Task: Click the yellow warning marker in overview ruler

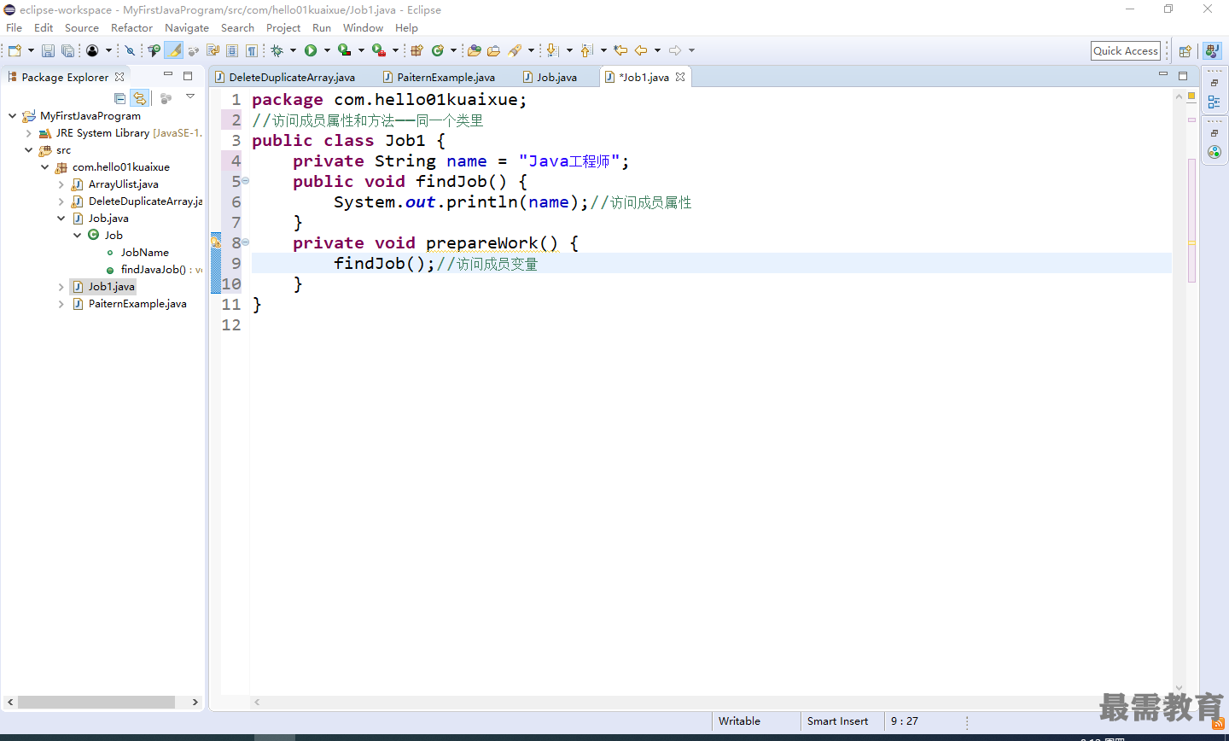Action: pyautogui.click(x=1191, y=243)
